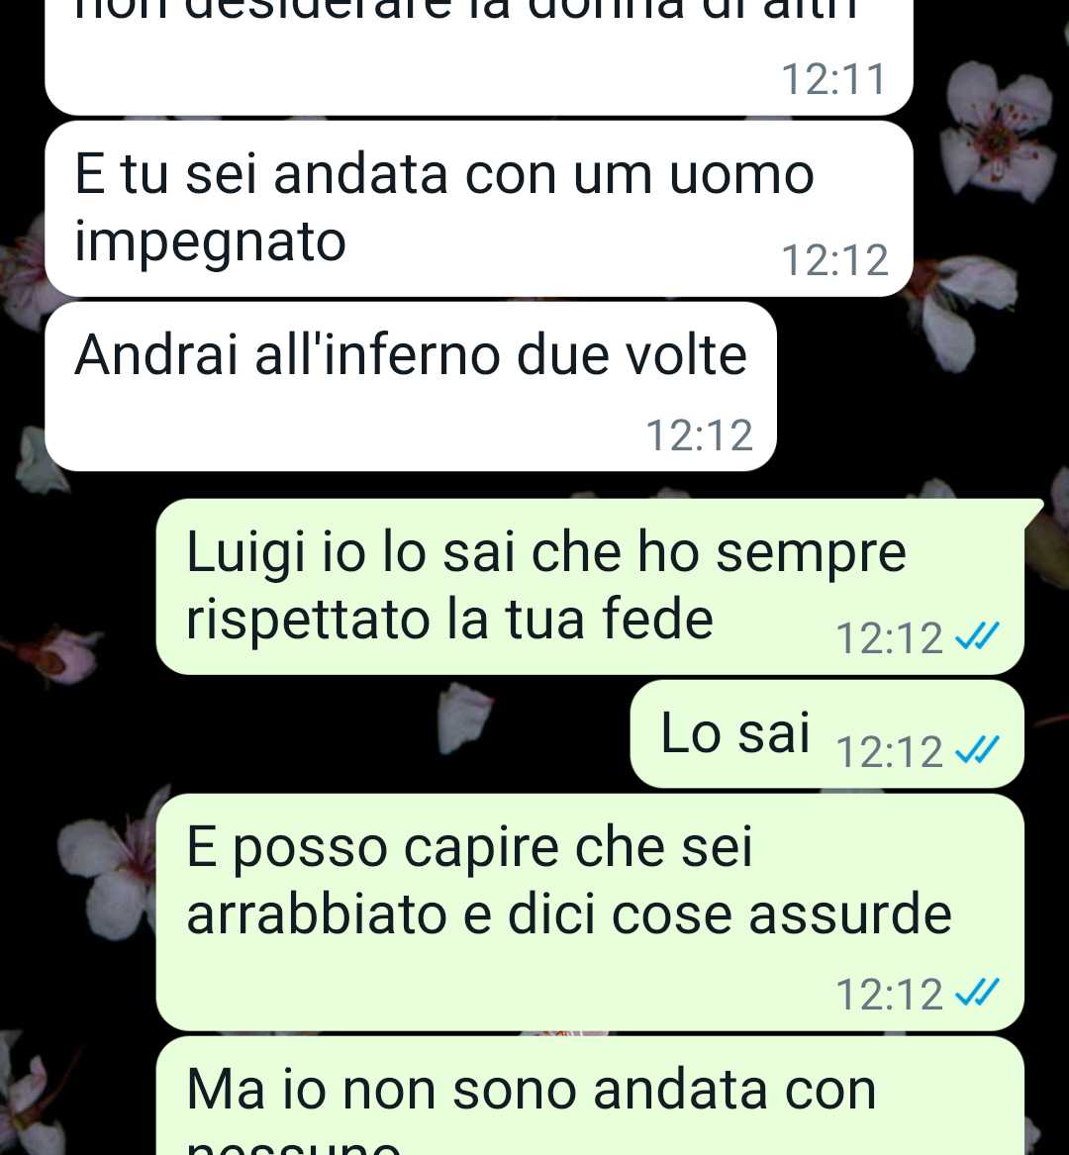Screen dimensions: 1069x1155
Task: Select the green bubble starting "Luigi io lo sai"
Action: [590, 587]
